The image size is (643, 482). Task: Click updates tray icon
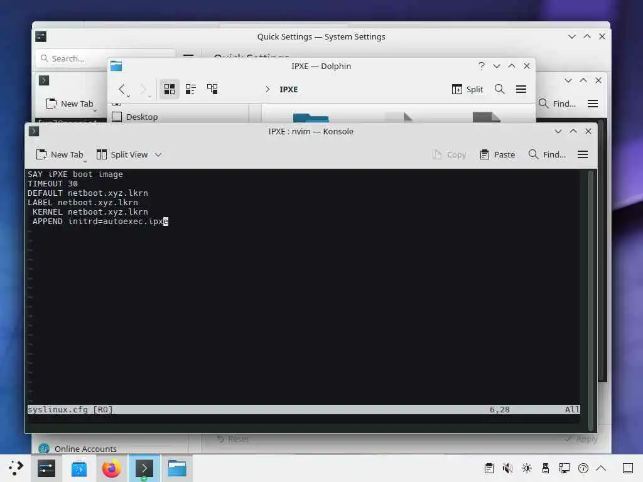click(583, 468)
